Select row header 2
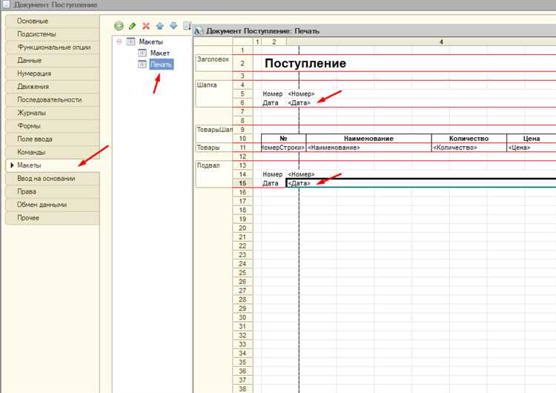This screenshot has width=556, height=393. click(x=242, y=63)
